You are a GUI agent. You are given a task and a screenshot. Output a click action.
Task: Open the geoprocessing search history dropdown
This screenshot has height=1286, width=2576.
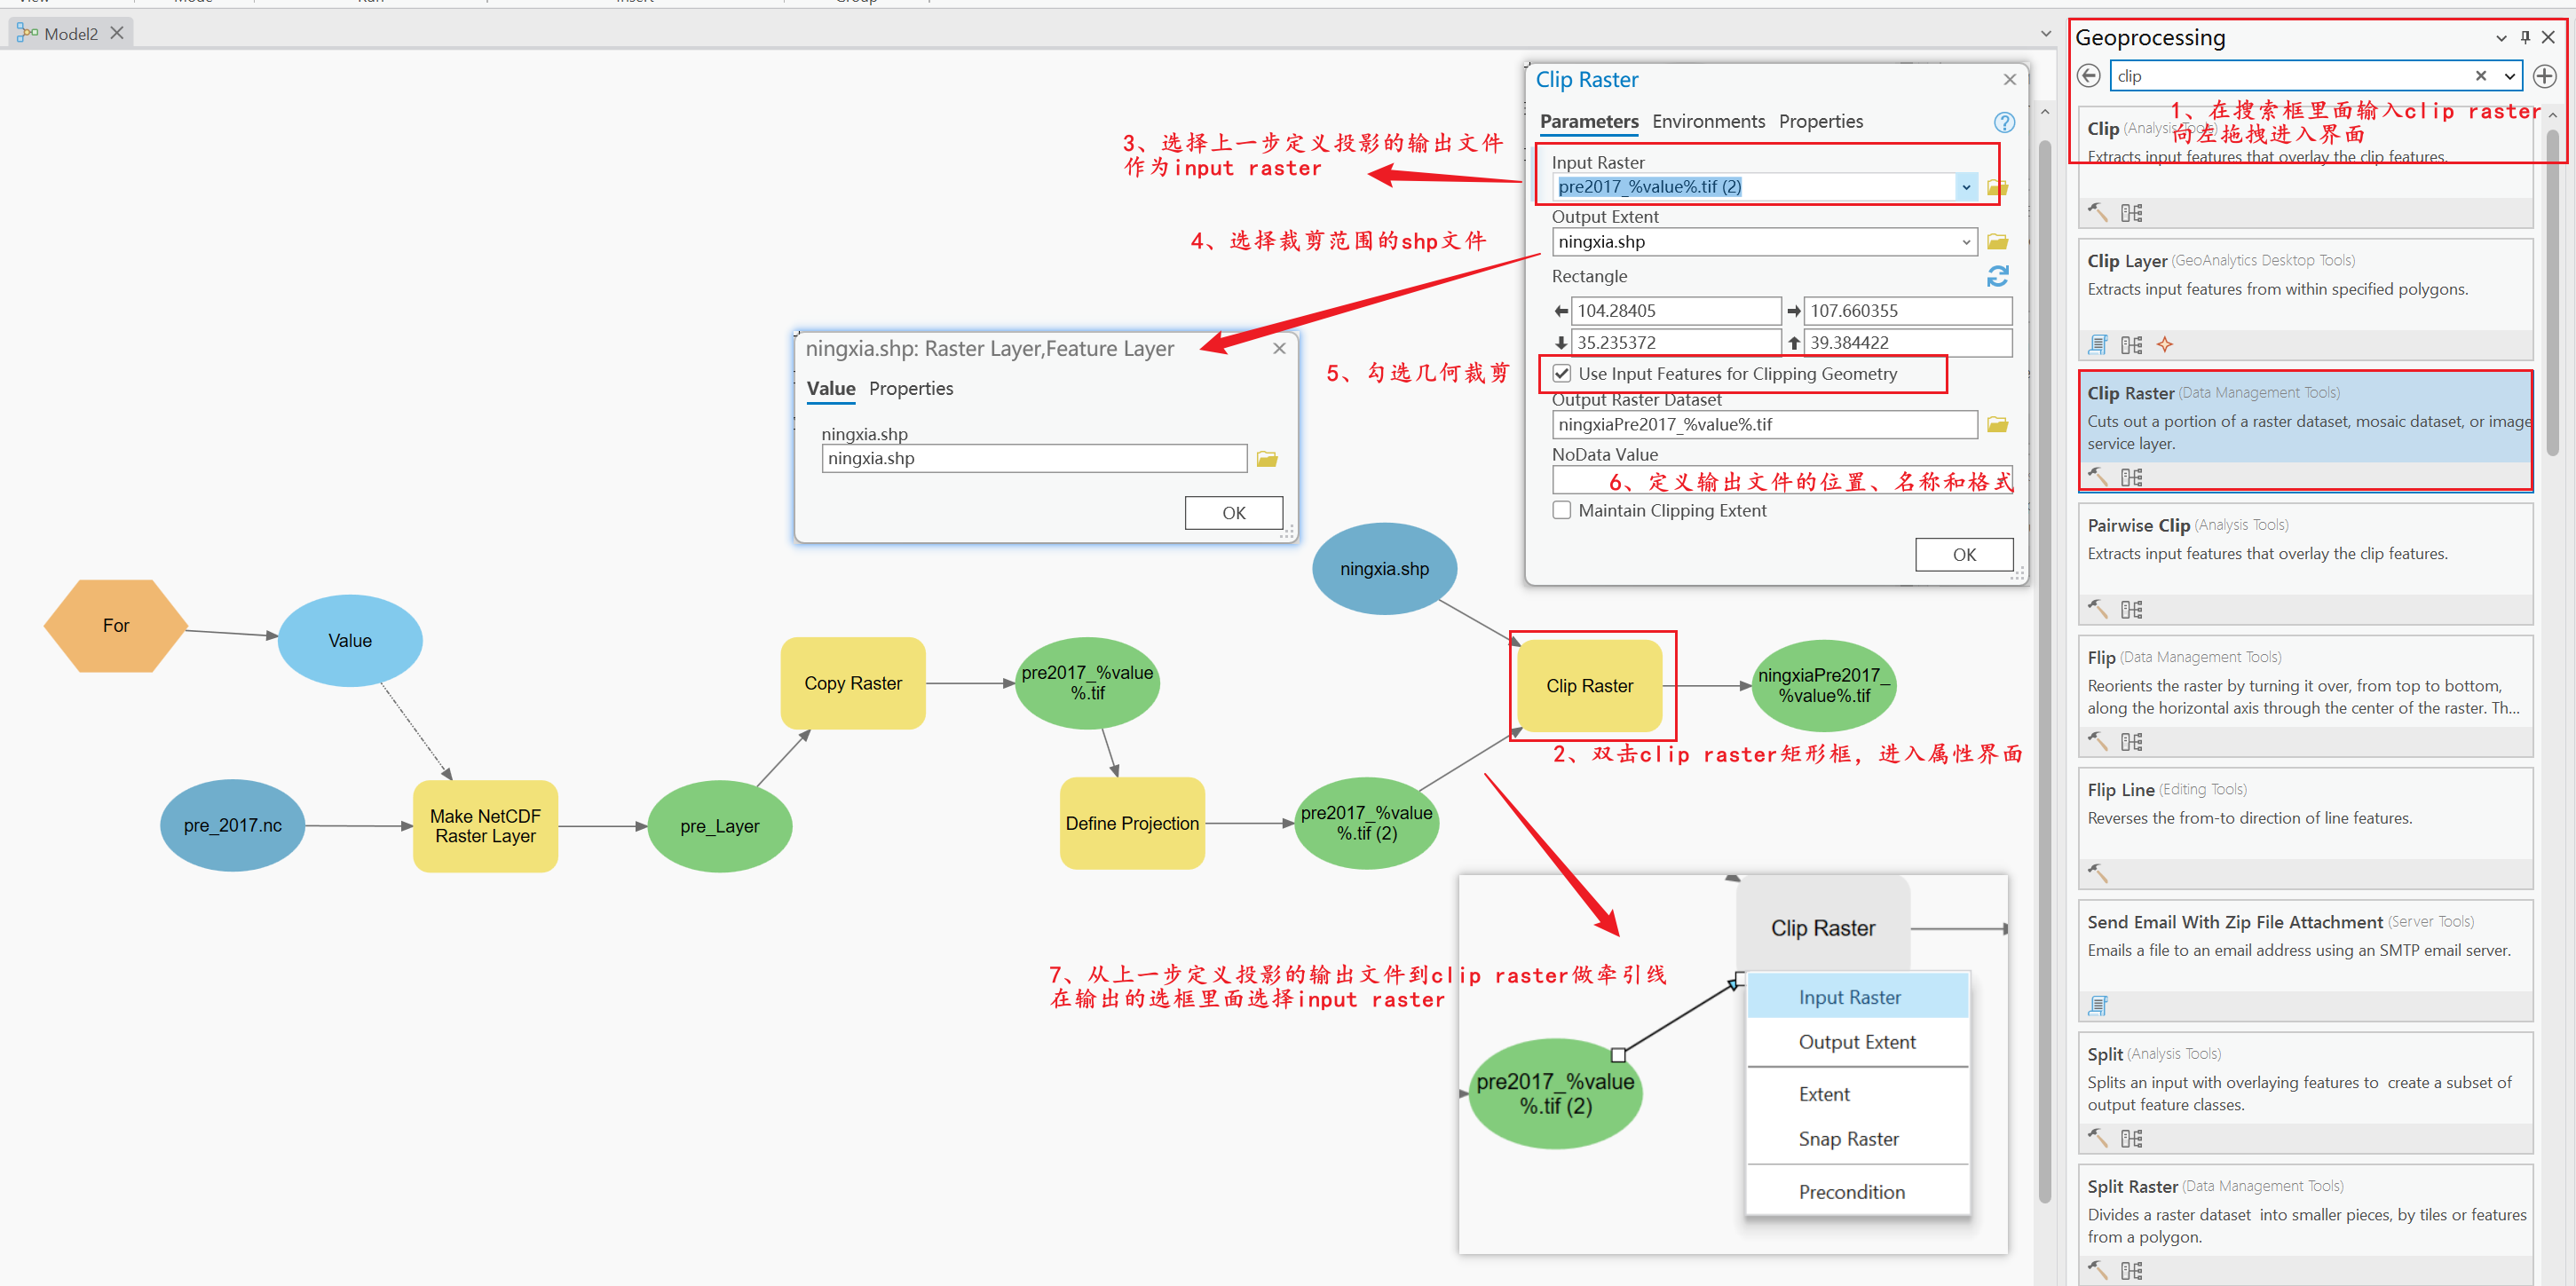coord(2509,76)
